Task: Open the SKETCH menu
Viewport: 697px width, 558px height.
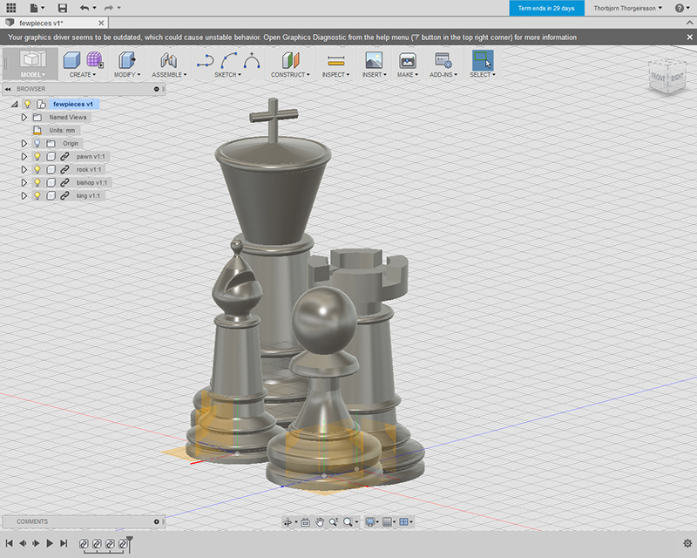Action: coord(227,75)
